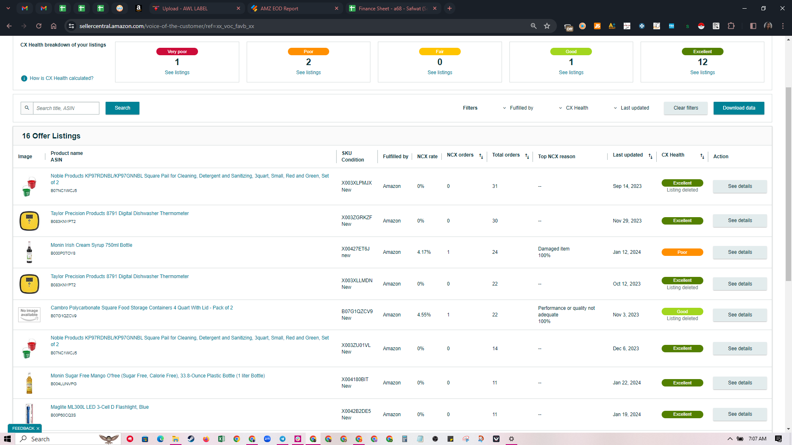This screenshot has width=792, height=445.
Task: Sort listings by the CX Health column arrows
Action: 702,156
